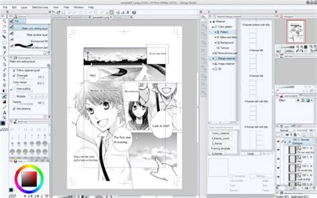The height and width of the screenshot is (198, 317).
Task: Select the Gradient tool
Action: (4, 102)
